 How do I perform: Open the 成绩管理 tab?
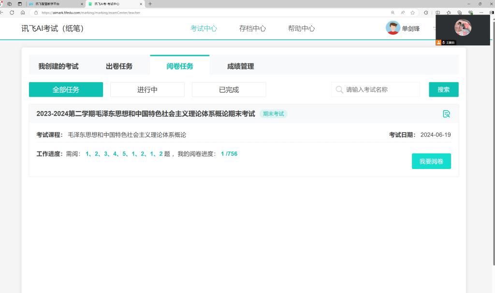pos(240,66)
